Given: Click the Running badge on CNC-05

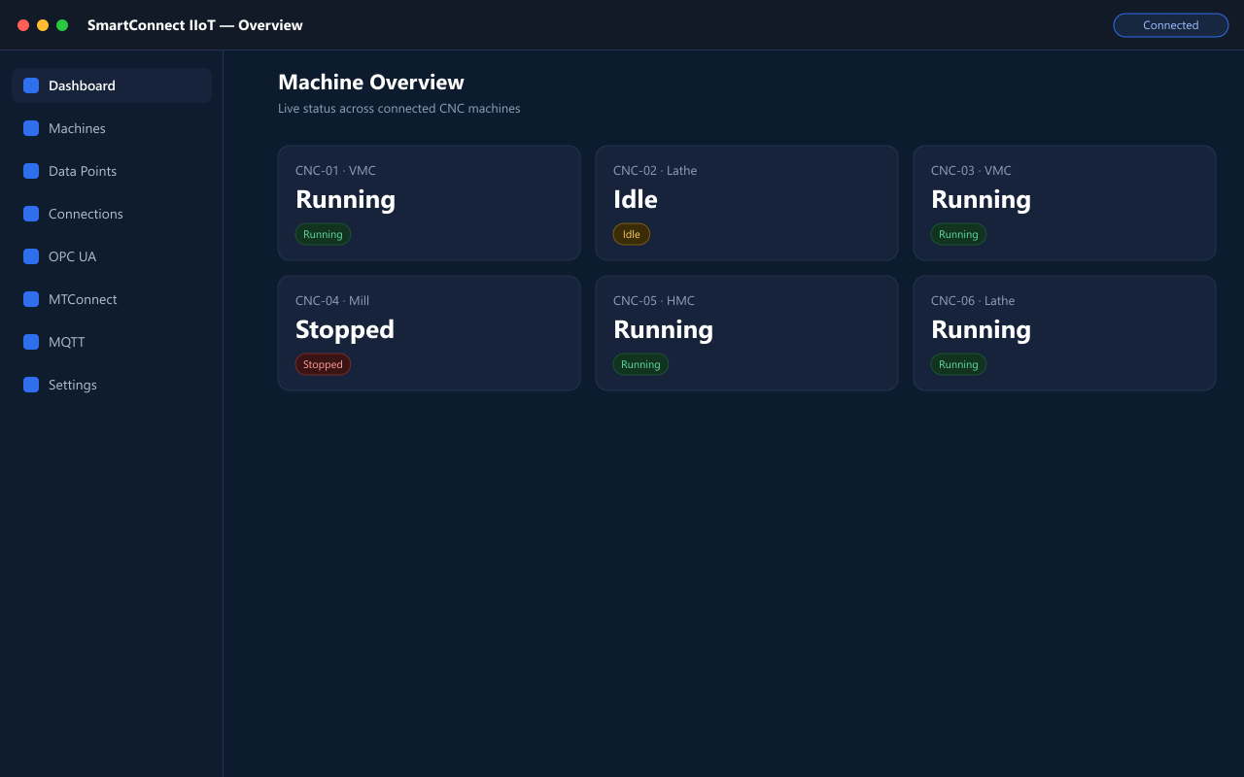Looking at the screenshot, I should coord(640,364).
